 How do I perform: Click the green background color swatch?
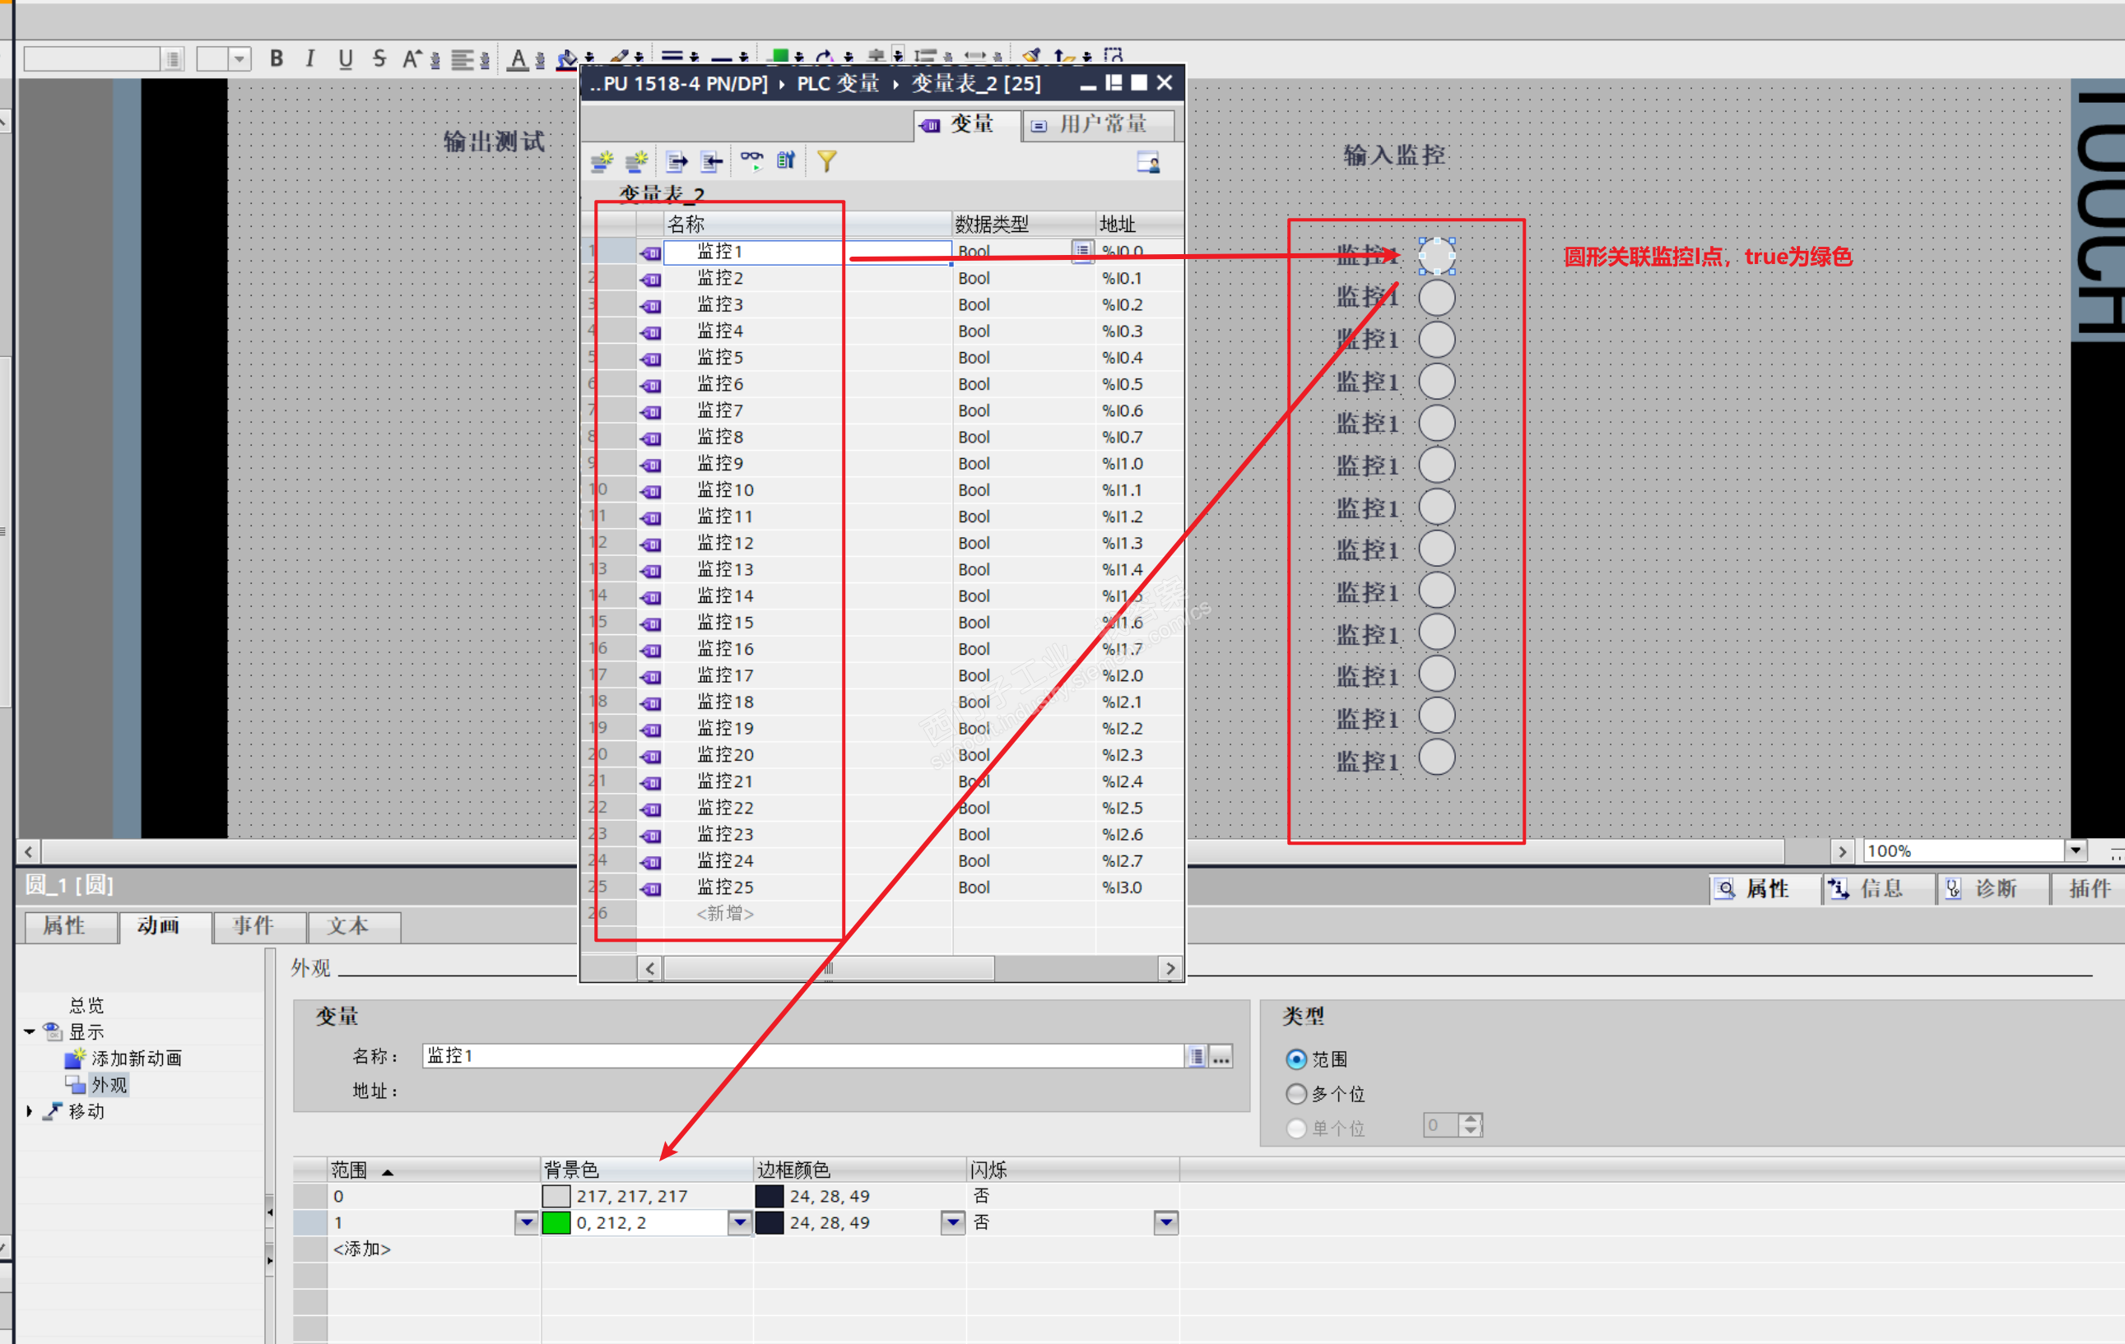click(555, 1222)
